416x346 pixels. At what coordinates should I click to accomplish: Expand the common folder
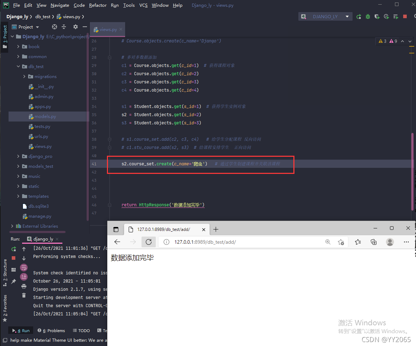18,56
